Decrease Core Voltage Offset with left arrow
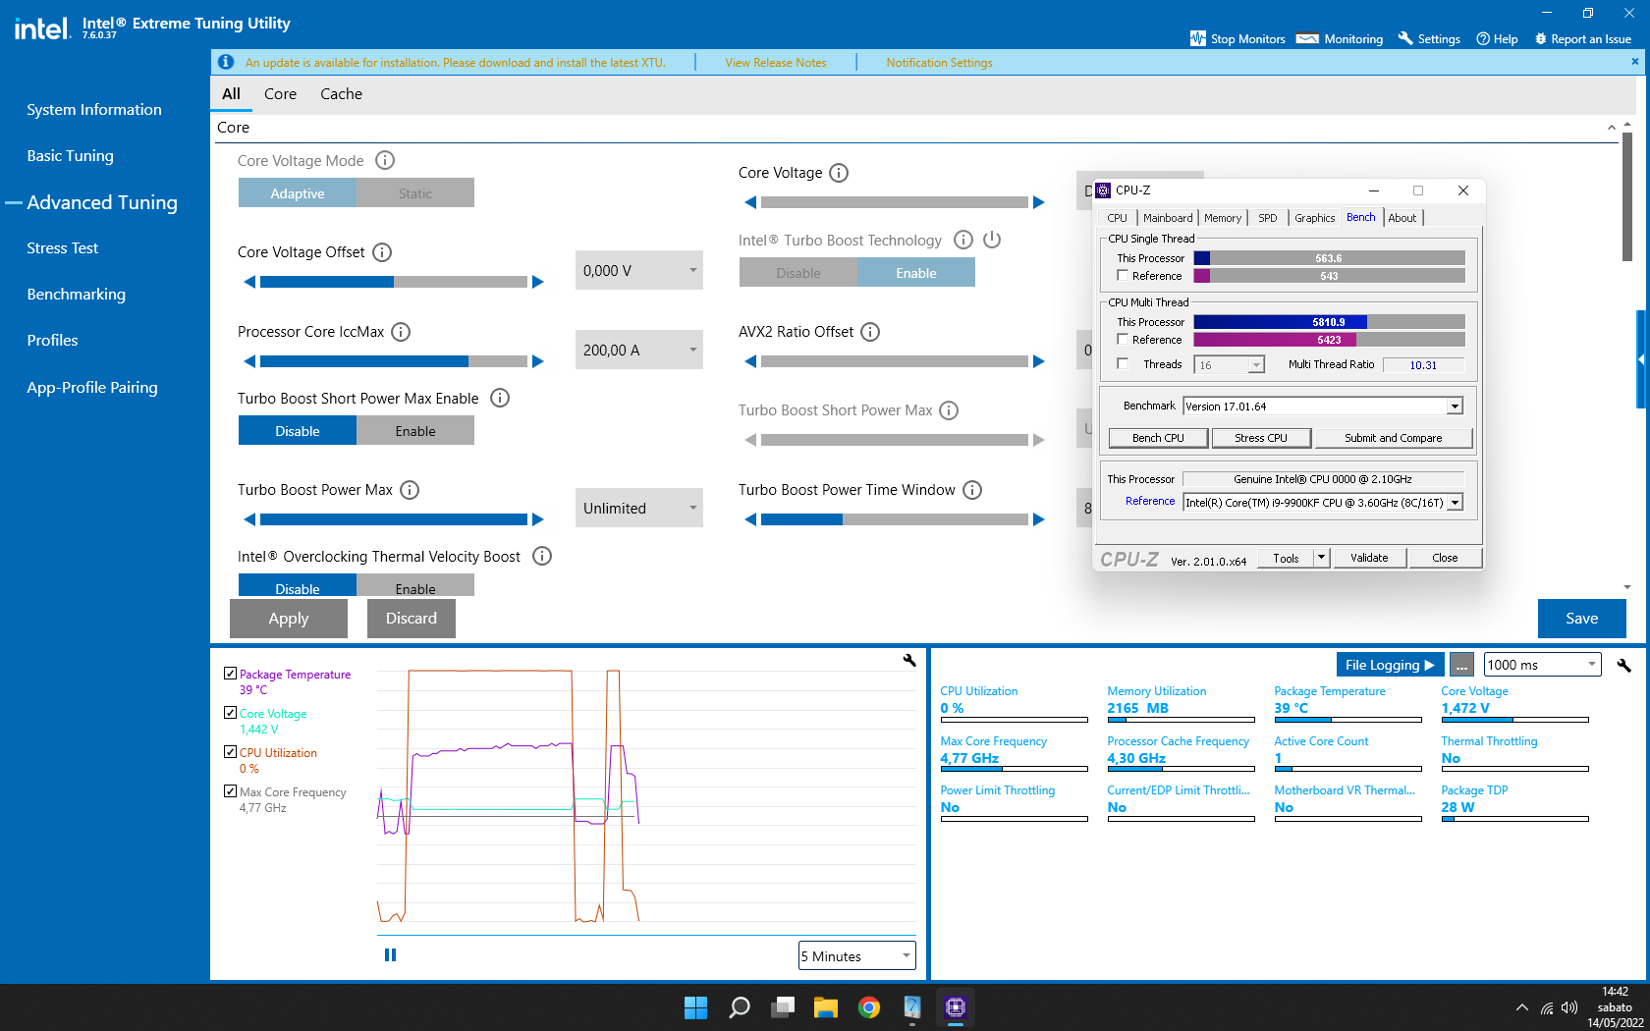The height and width of the screenshot is (1031, 1650). 249,282
